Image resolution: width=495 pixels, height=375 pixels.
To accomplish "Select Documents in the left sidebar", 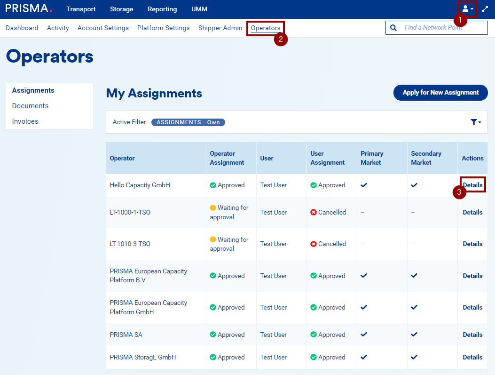I will coord(30,106).
